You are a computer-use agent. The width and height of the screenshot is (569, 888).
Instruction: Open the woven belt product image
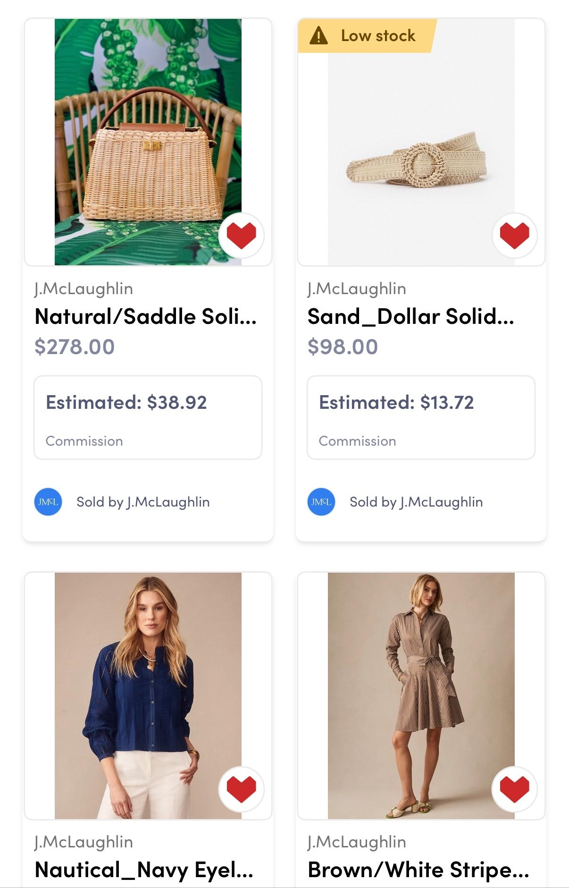[421, 151]
